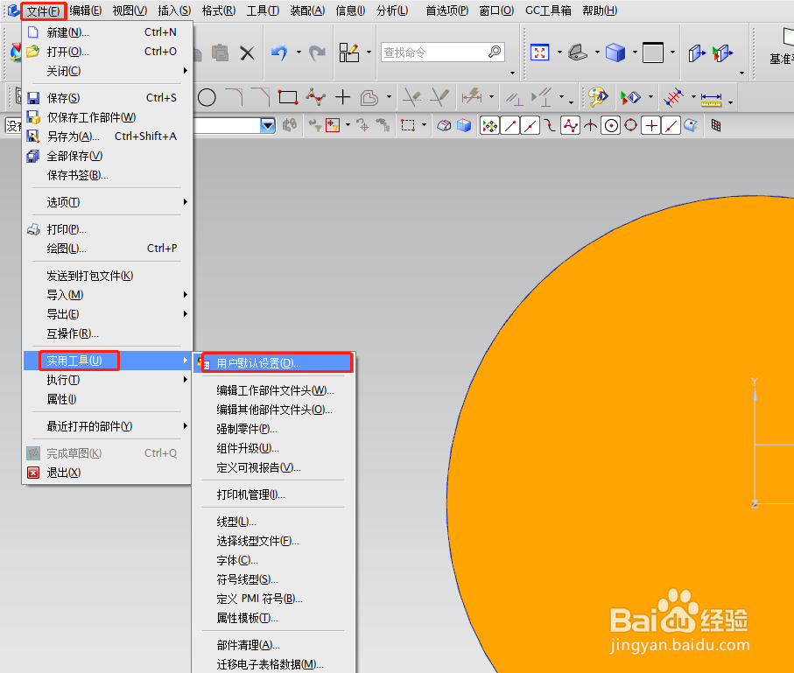Select the Offset Curve tool
Screen dimensions: 794x673
coord(369,97)
